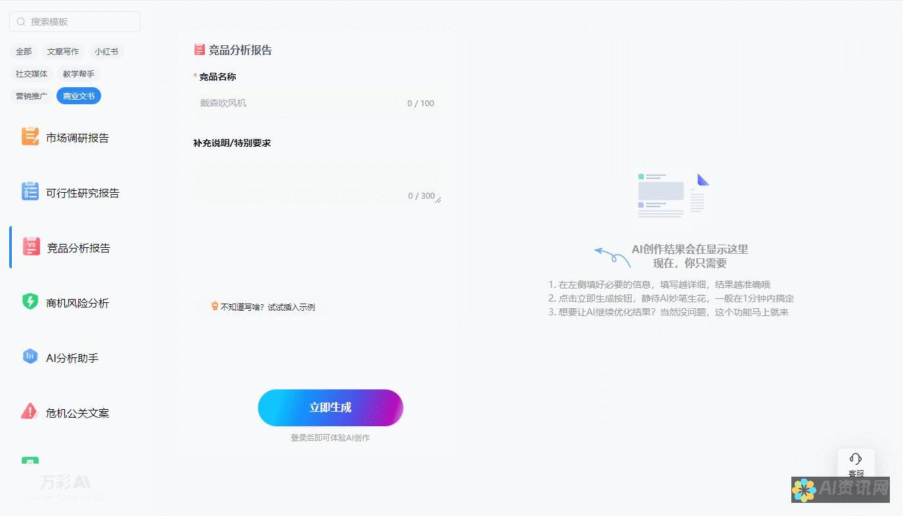Click the red VS icon in form header
Image resolution: width=903 pixels, height=516 pixels.
[x=200, y=49]
